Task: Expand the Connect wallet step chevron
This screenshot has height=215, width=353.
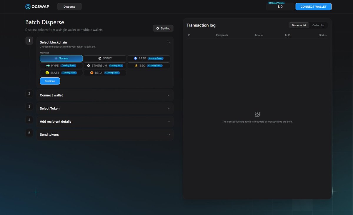Action: (x=169, y=95)
